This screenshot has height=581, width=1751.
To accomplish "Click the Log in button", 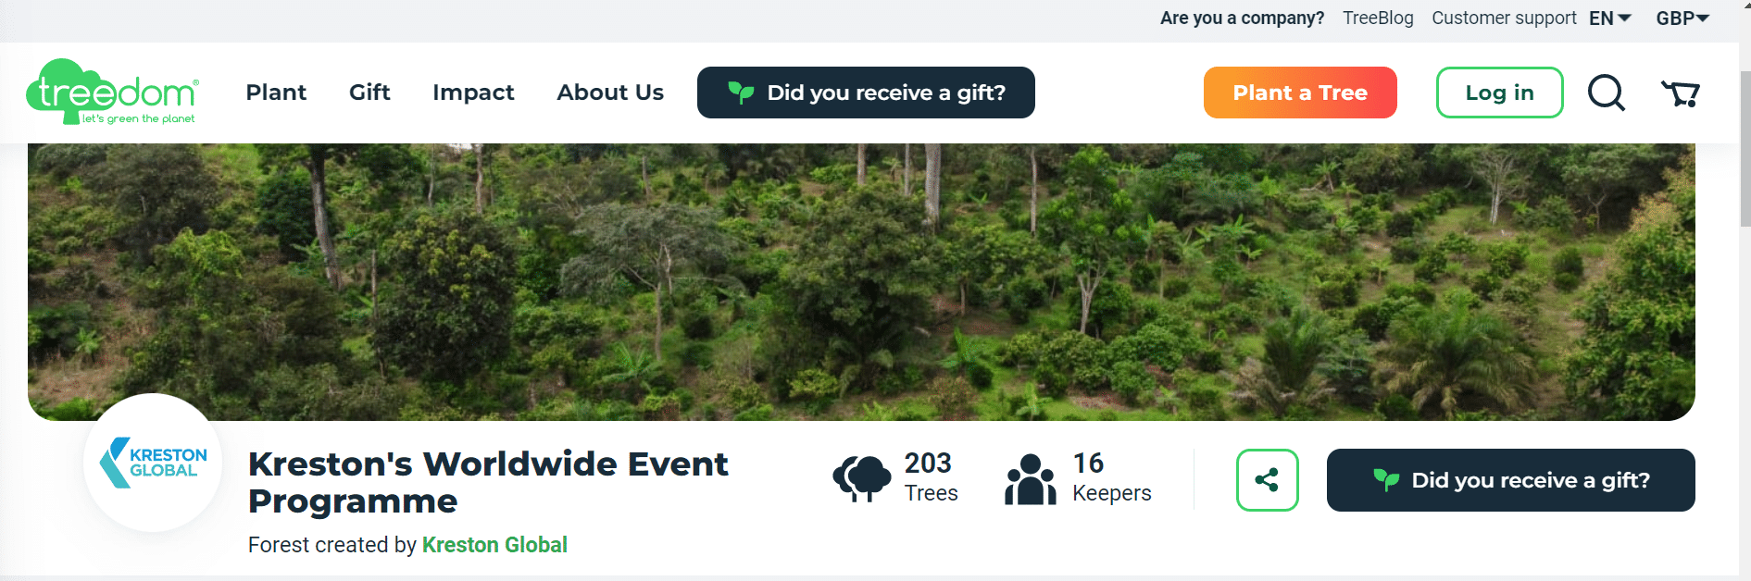I will (1499, 93).
